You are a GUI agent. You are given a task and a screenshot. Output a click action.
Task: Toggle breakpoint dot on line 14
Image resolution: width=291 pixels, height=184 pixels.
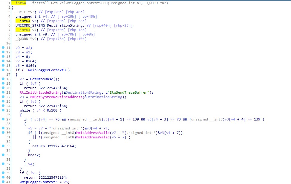pyautogui.click(x=3, y=61)
